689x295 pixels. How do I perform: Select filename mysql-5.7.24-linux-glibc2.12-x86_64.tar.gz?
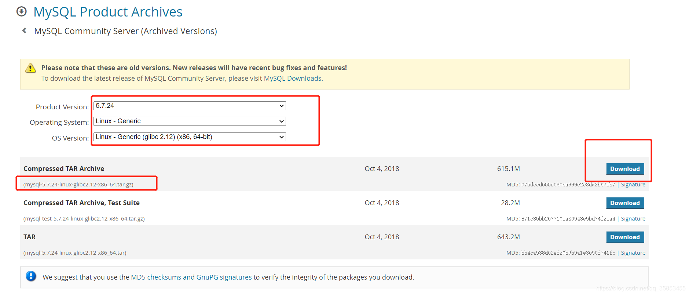pos(78,185)
